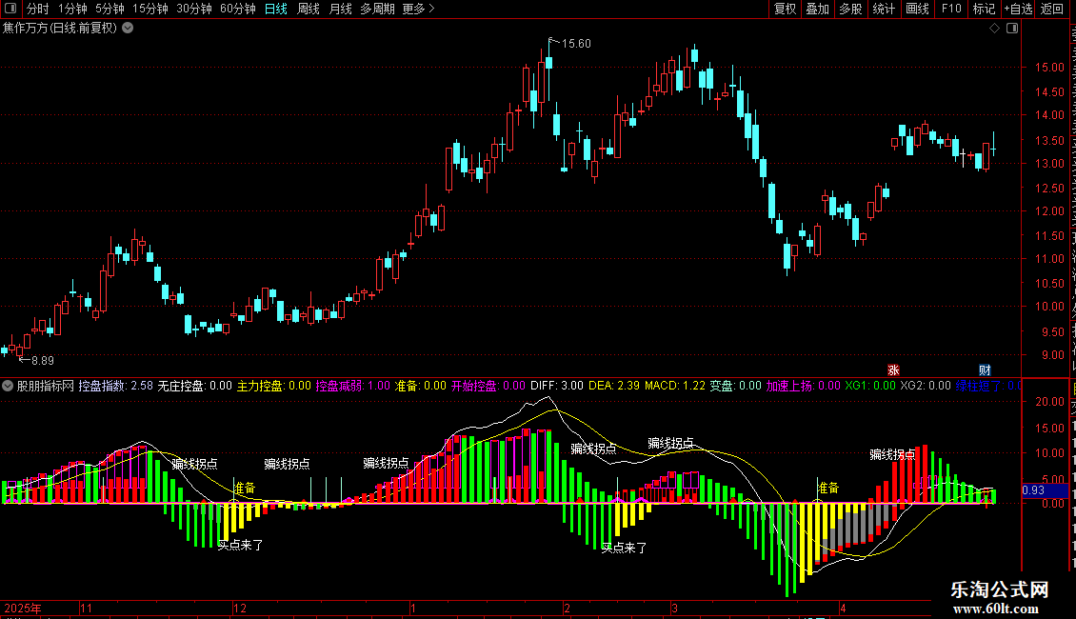Click the 标记 mark button
Viewport: 1076px width, 619px height.
click(x=984, y=9)
